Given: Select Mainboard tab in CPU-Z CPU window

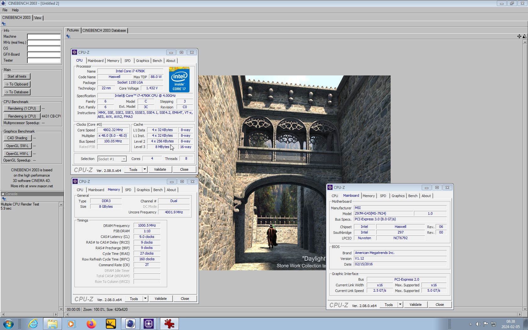Looking at the screenshot, I should tap(96, 61).
